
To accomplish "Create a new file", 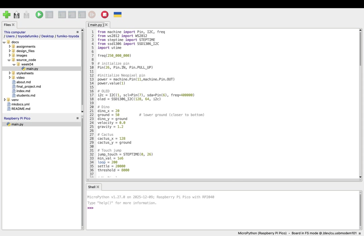I will click(7, 14).
